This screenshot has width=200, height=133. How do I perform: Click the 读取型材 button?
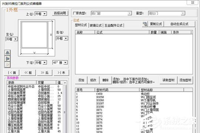[x=169, y=80]
